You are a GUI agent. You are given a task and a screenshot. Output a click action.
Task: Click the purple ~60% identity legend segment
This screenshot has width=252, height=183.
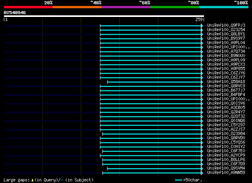click(x=126, y=7)
